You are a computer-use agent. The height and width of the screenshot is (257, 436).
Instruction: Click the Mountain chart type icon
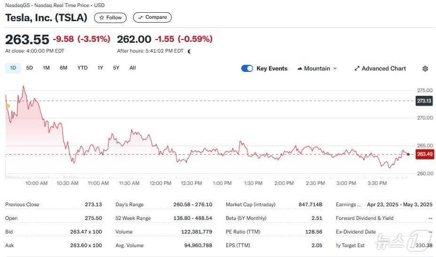(x=300, y=69)
